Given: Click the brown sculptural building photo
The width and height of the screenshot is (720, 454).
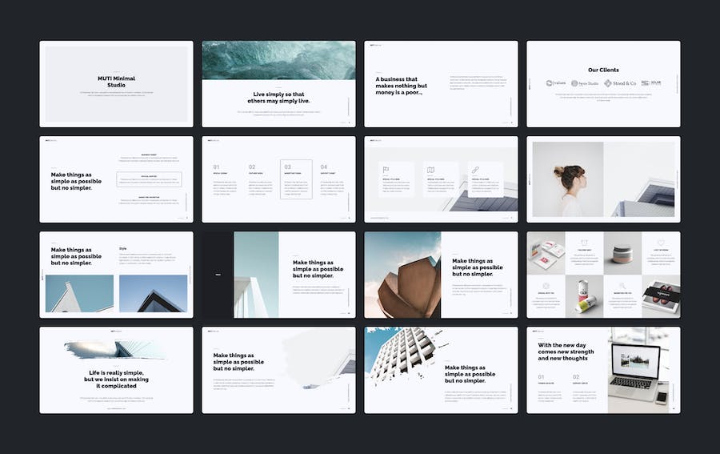Looking at the screenshot, I should (402, 275).
